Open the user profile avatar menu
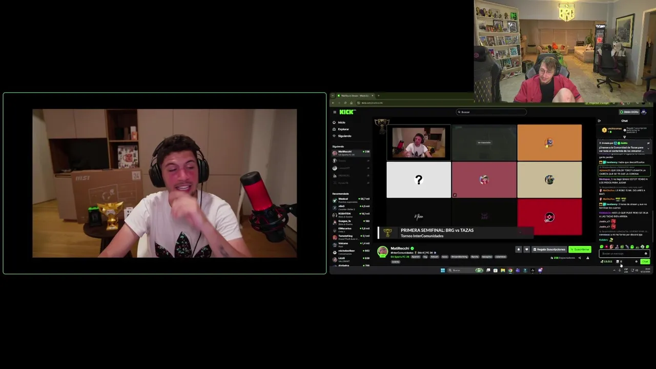Screen dimensions: 656x369 (644, 112)
